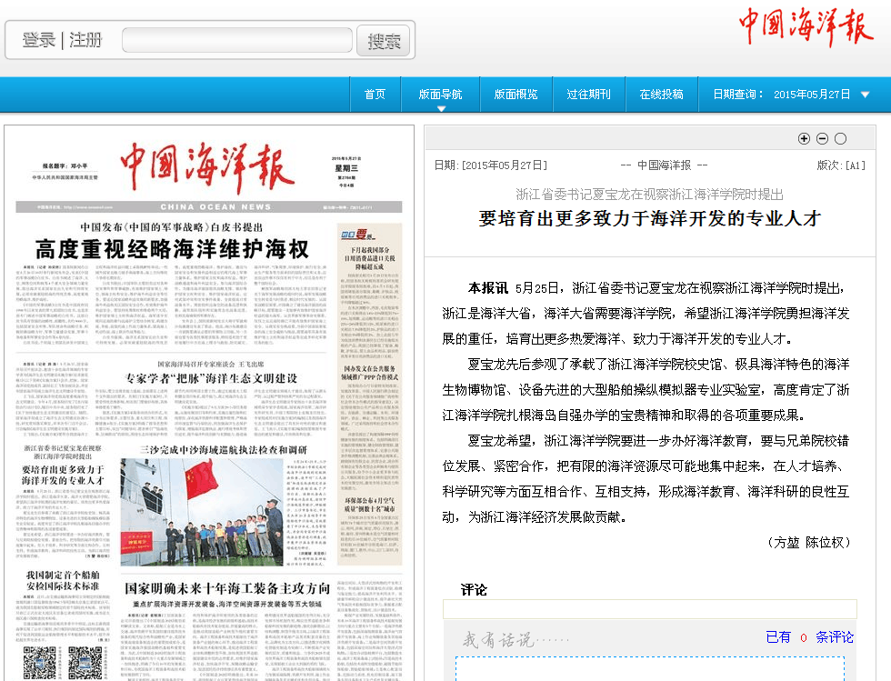
Task: Click the 日期: [2015年05月27日] label
Action: tap(490, 165)
